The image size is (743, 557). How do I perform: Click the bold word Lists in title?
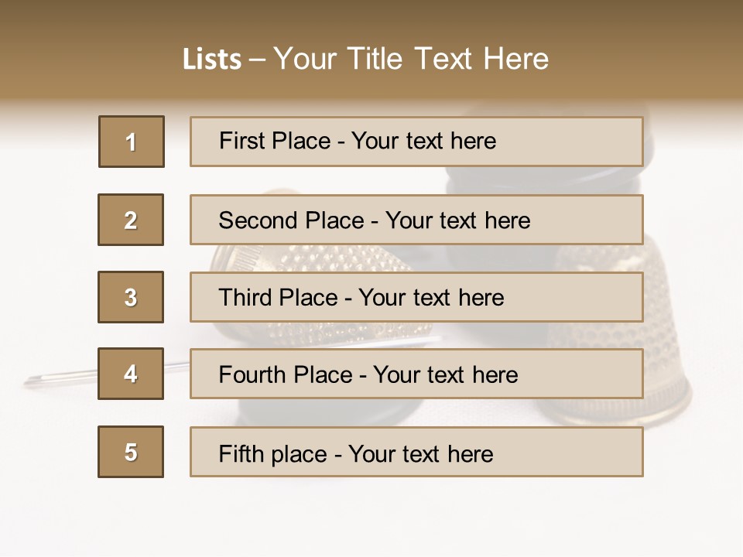212,60
